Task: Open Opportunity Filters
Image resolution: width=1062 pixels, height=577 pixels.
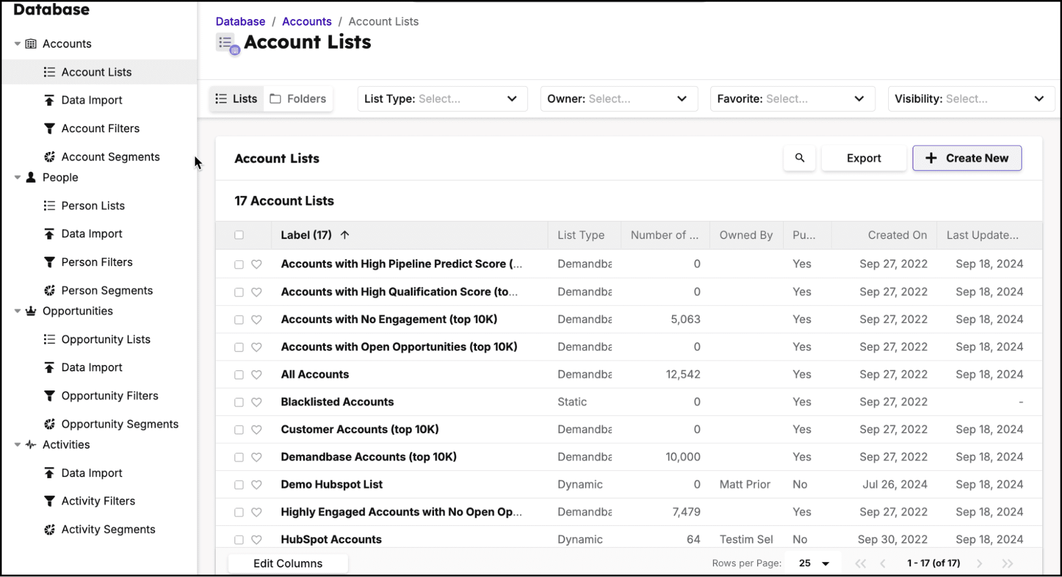Action: 109,395
